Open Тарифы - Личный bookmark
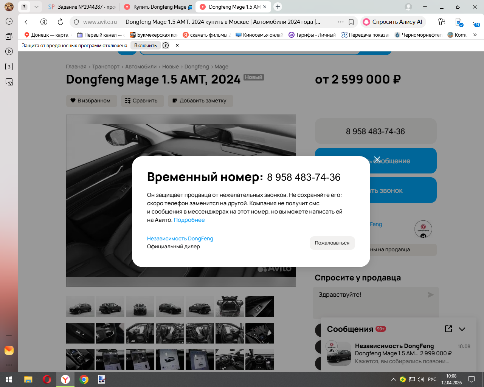 (312, 35)
